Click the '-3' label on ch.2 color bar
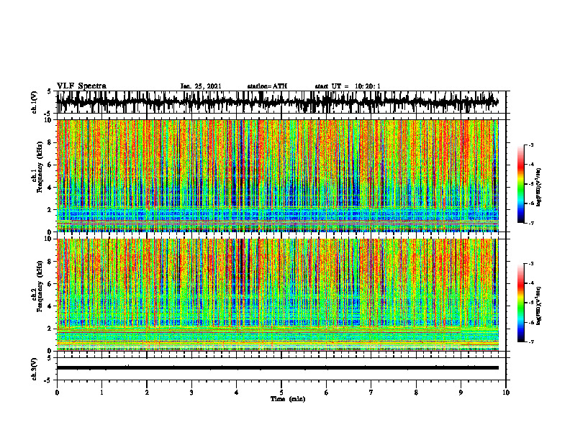 pos(531,264)
